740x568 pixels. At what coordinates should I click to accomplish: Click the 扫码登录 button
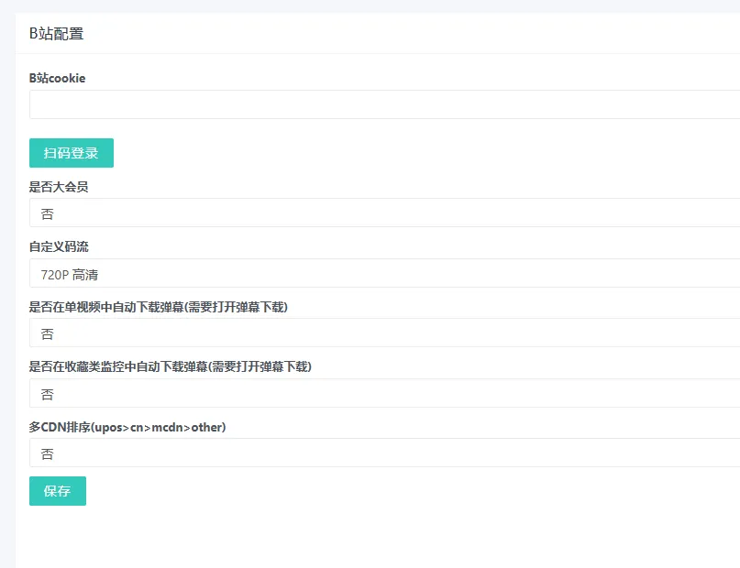[x=72, y=153]
